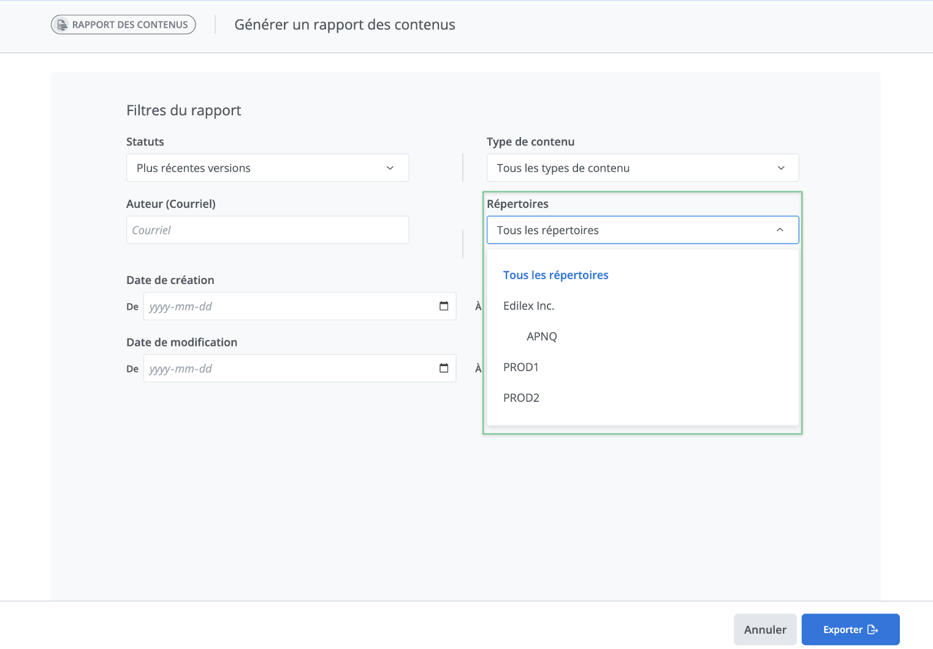Click the Date de modification start date field
The height and width of the screenshot is (649, 933).
tap(288, 368)
